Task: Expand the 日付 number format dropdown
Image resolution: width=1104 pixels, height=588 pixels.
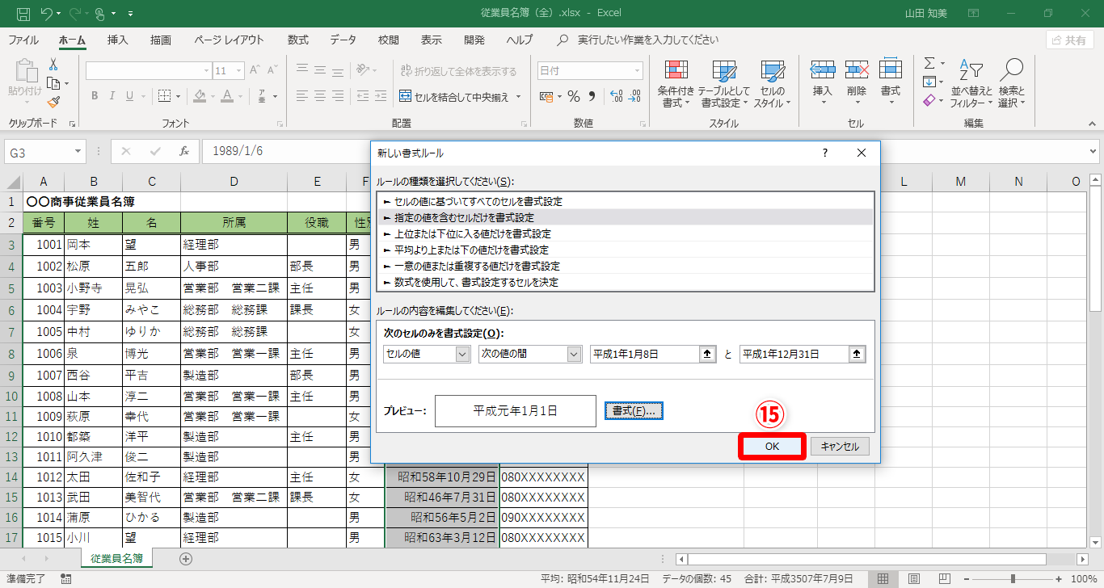Action: coord(637,71)
